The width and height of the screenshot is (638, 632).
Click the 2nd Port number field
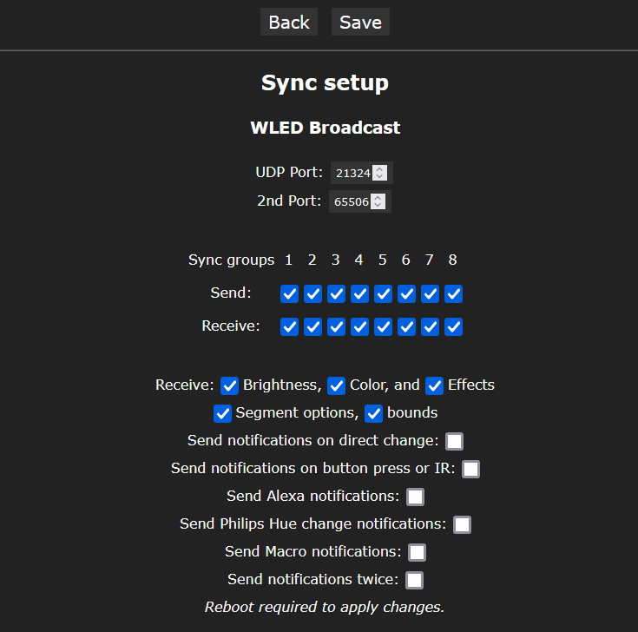tap(351, 202)
